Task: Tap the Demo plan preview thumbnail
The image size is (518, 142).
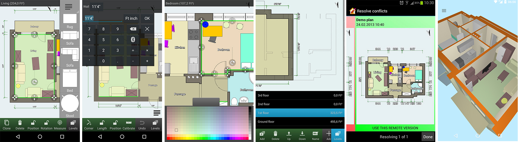Action: coord(395,76)
